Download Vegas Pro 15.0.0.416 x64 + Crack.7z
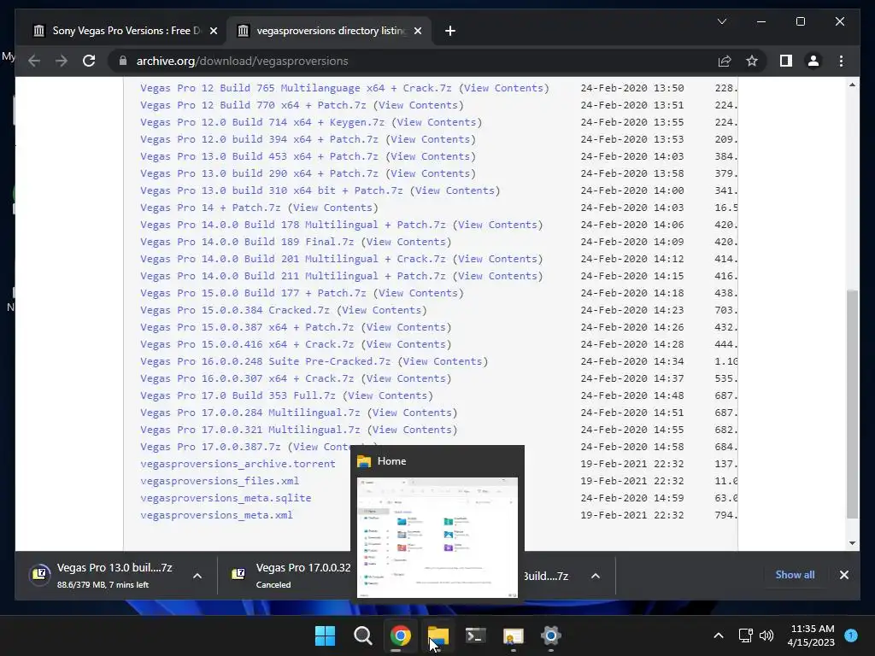 pyautogui.click(x=247, y=344)
